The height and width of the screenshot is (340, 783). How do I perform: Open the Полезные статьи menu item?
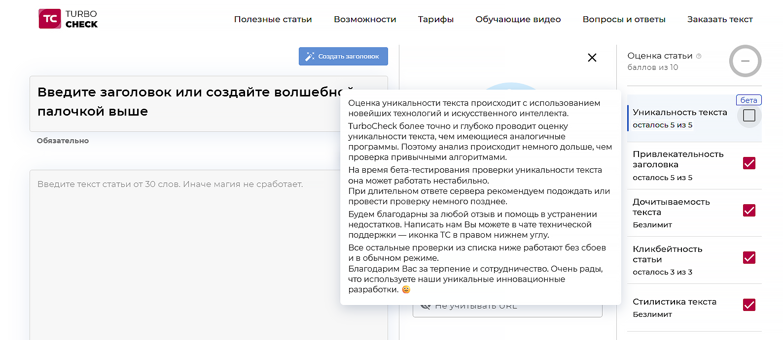point(273,19)
